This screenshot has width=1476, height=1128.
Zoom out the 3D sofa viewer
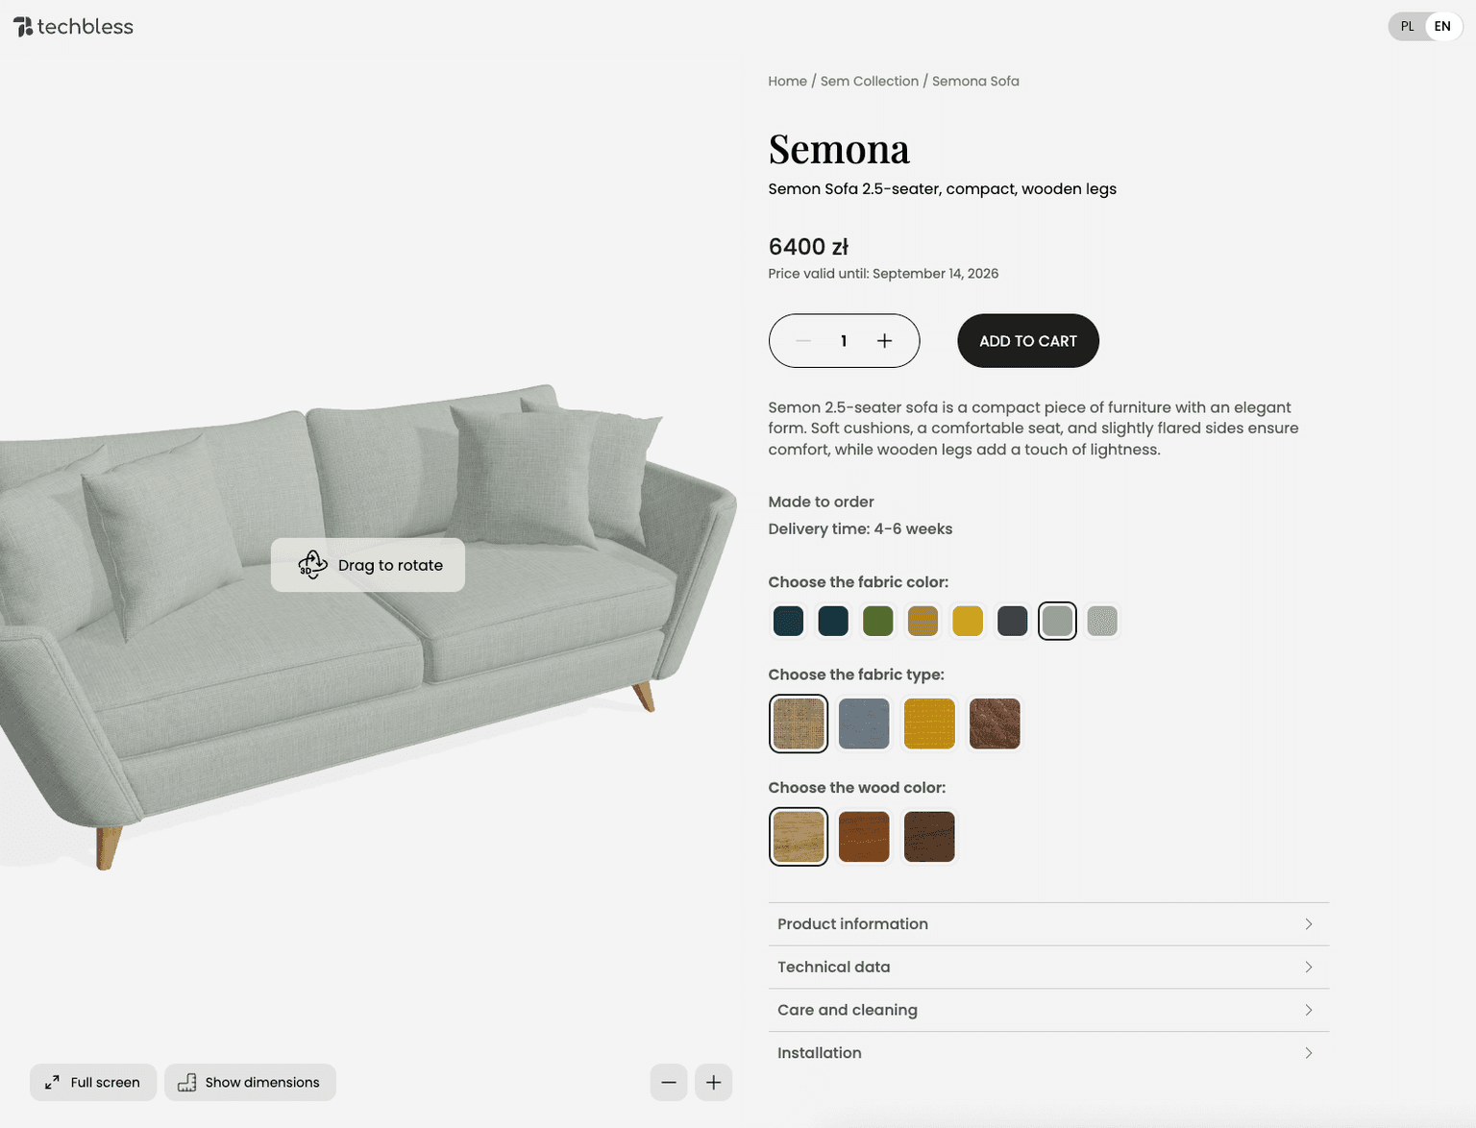(669, 1082)
